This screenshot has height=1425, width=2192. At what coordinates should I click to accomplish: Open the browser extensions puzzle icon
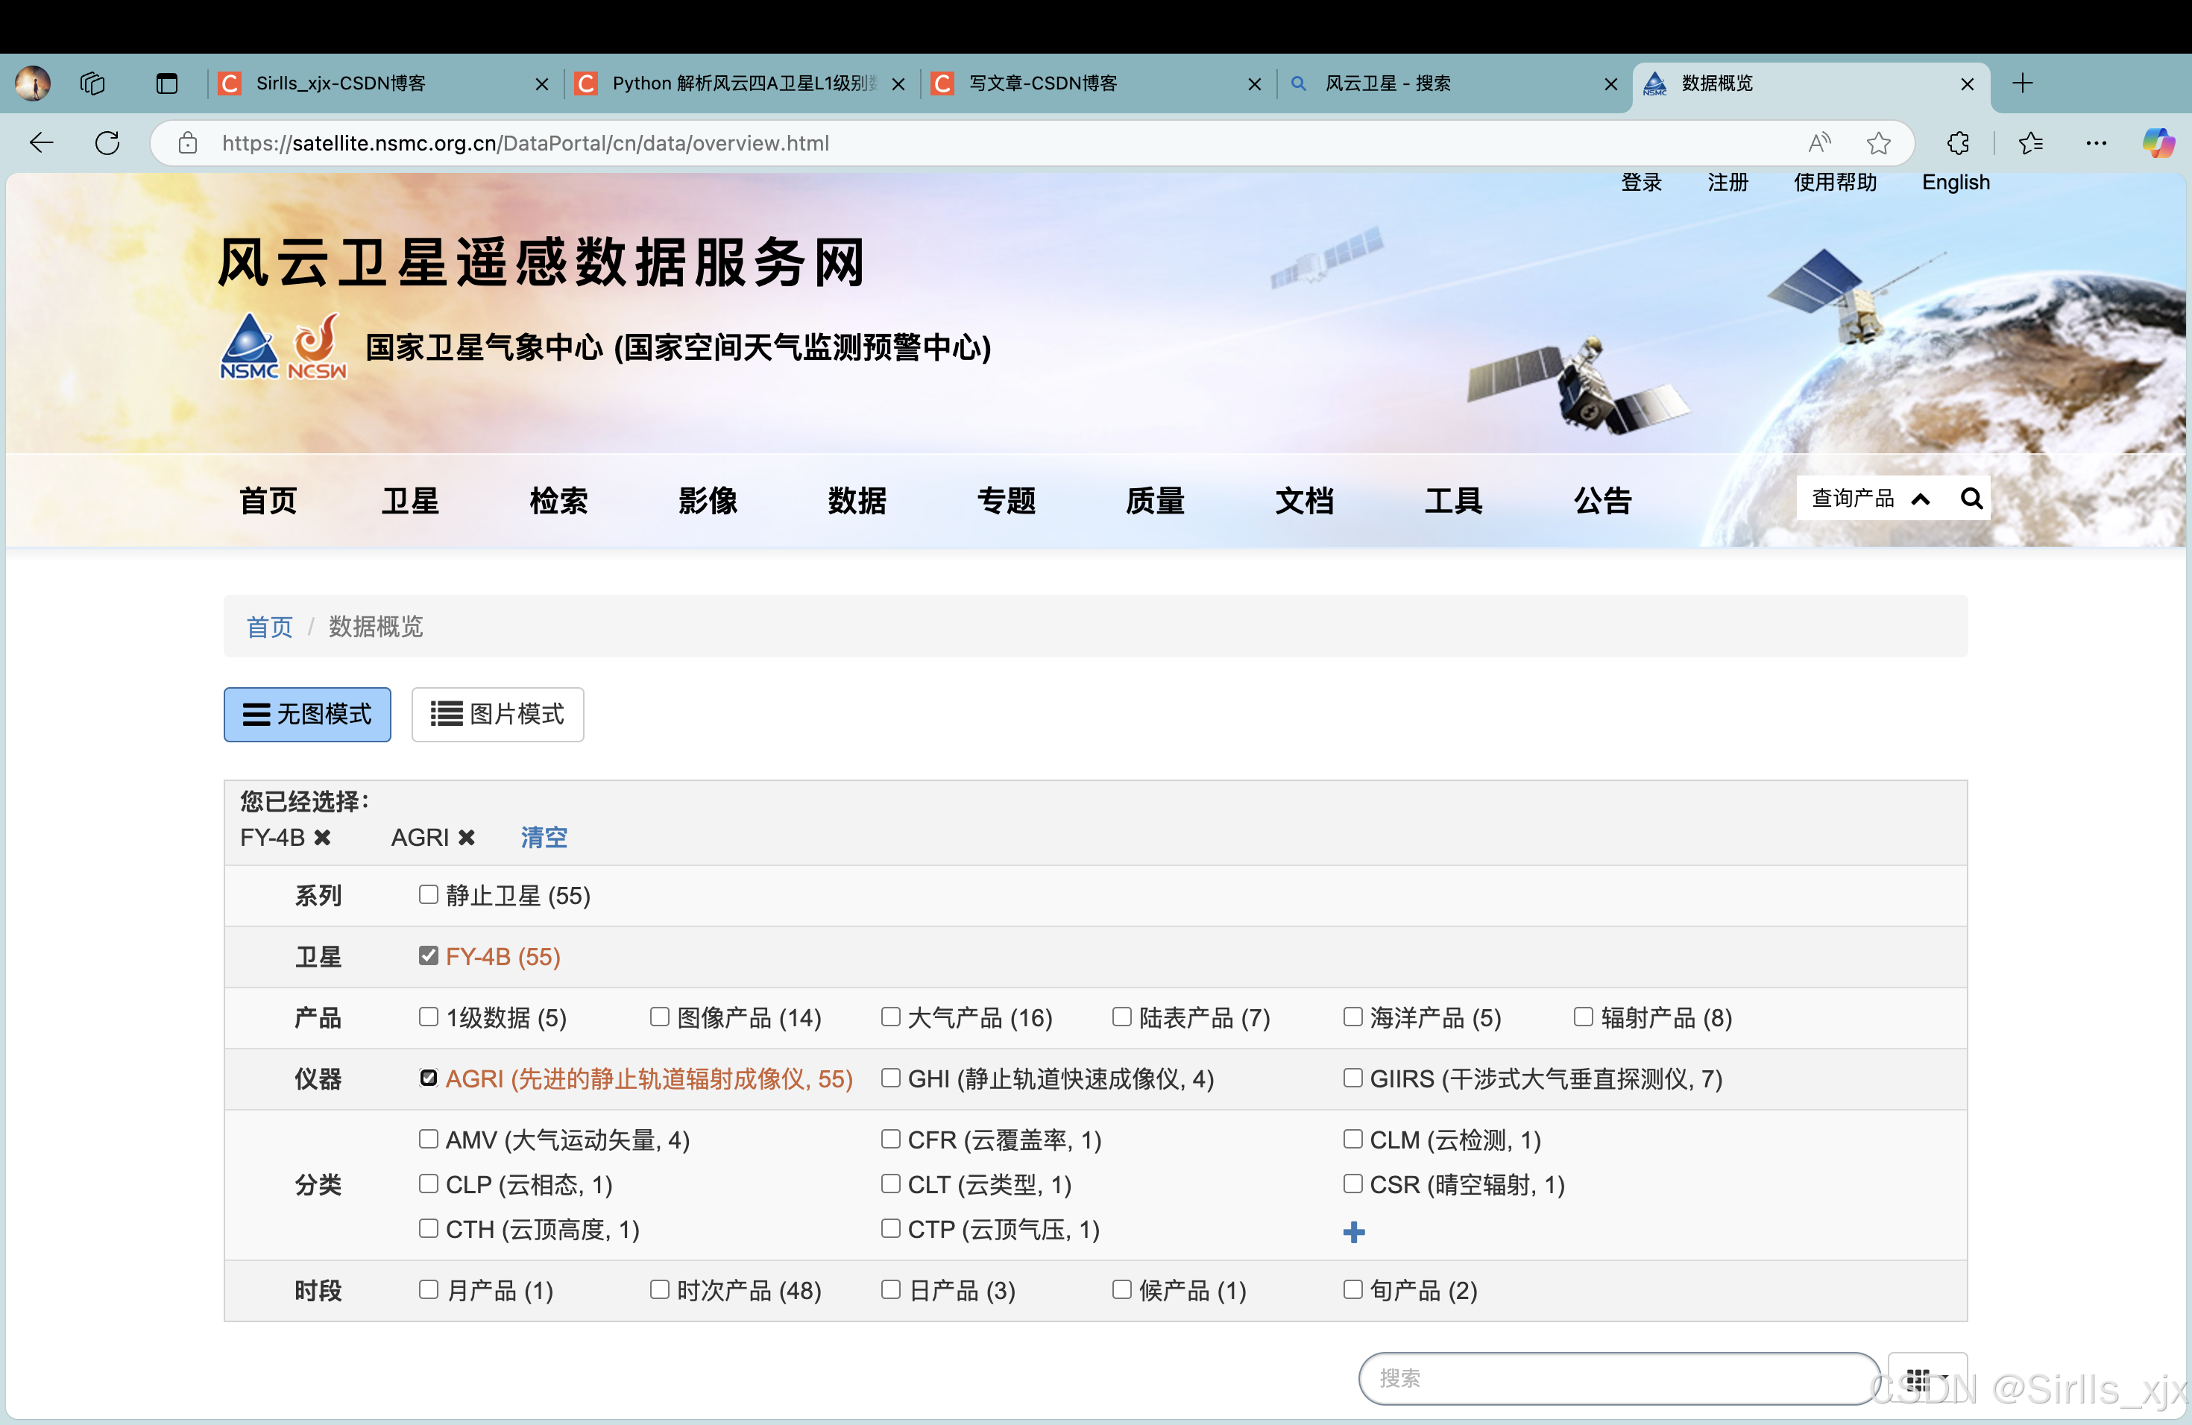pos(1958,142)
